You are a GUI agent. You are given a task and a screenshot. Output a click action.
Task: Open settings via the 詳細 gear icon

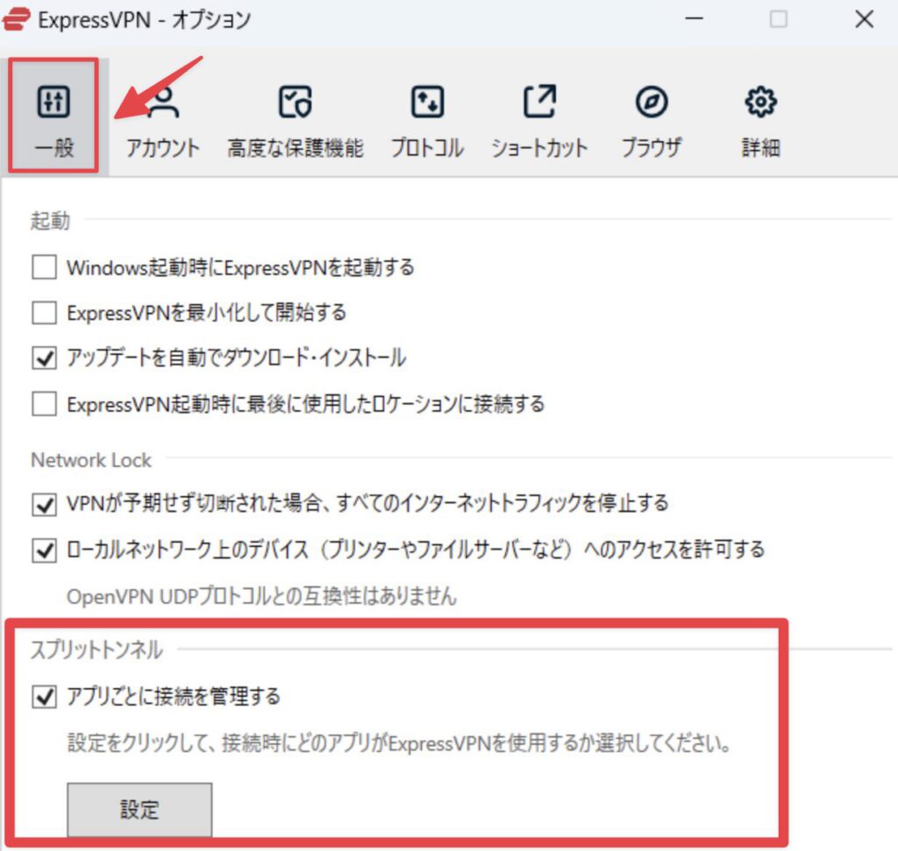click(x=759, y=100)
